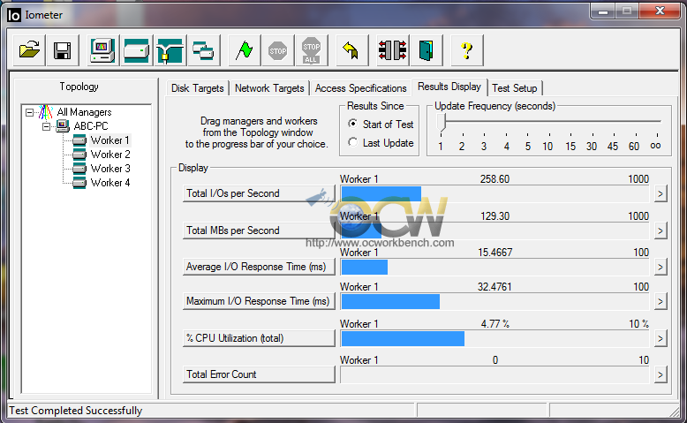Open arrow button for Average I/O Response Time
The height and width of the screenshot is (423, 687).
pyautogui.click(x=661, y=267)
